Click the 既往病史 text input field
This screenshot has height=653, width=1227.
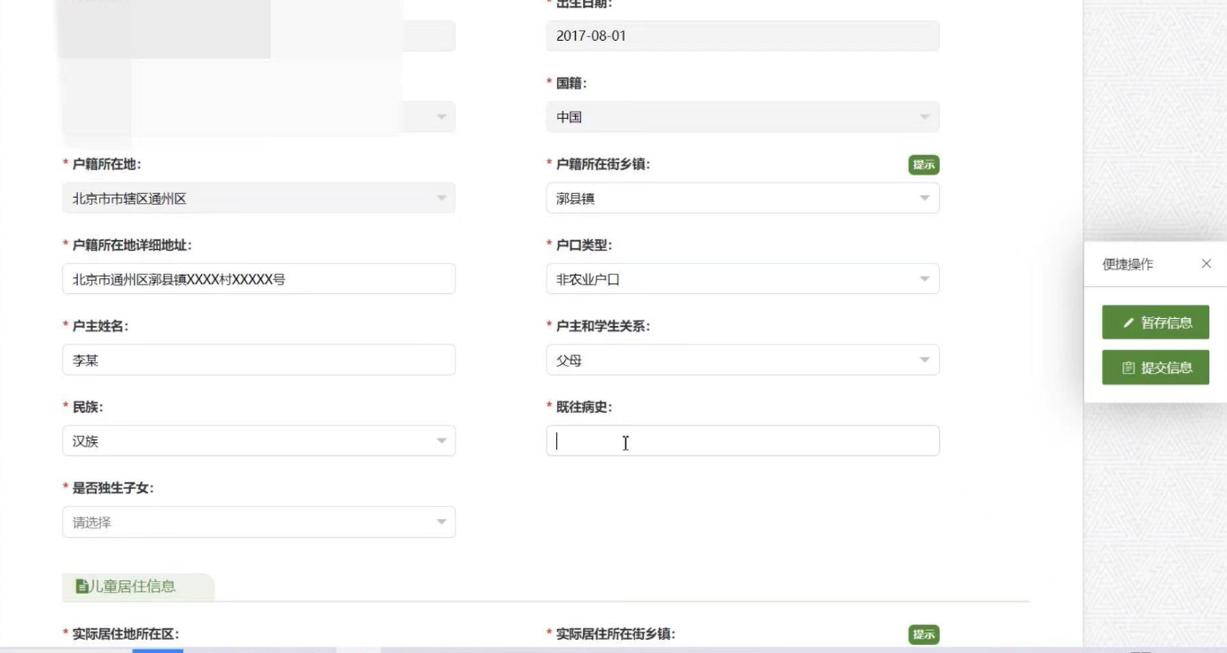click(x=742, y=441)
